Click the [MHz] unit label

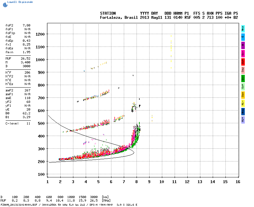point(106,201)
